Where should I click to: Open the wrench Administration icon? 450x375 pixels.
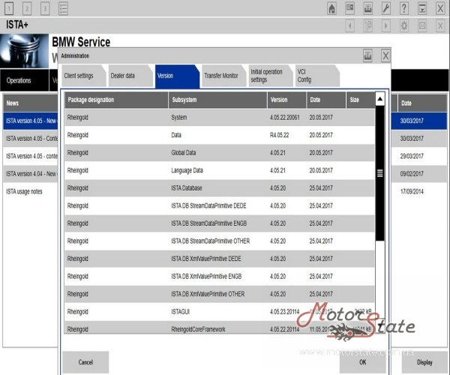point(386,8)
